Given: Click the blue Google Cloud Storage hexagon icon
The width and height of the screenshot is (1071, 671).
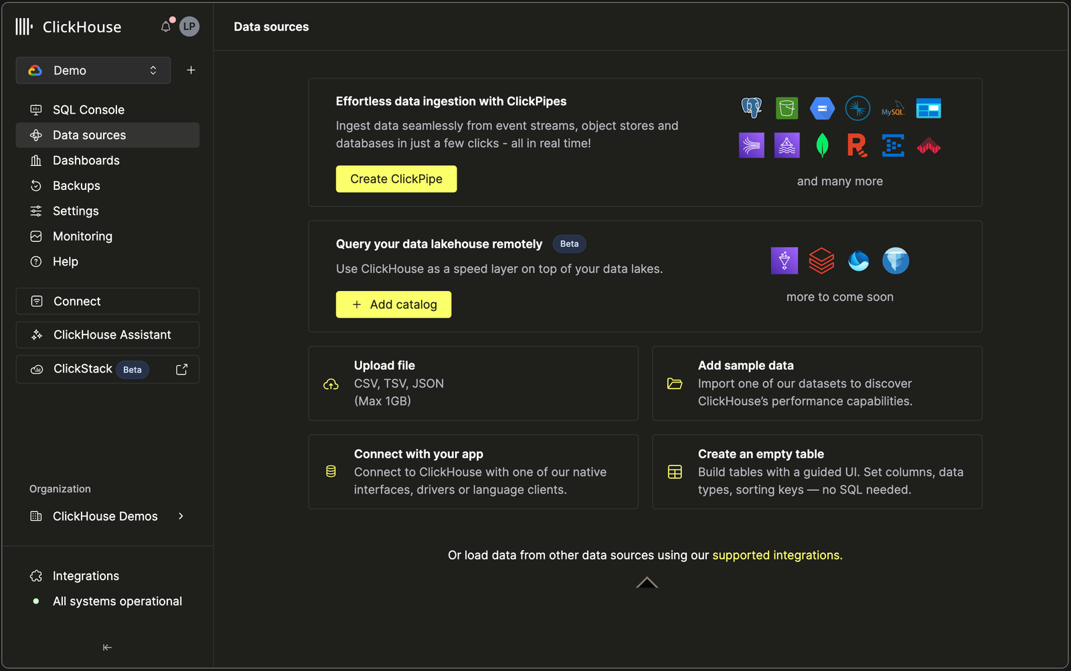Looking at the screenshot, I should click(x=822, y=108).
